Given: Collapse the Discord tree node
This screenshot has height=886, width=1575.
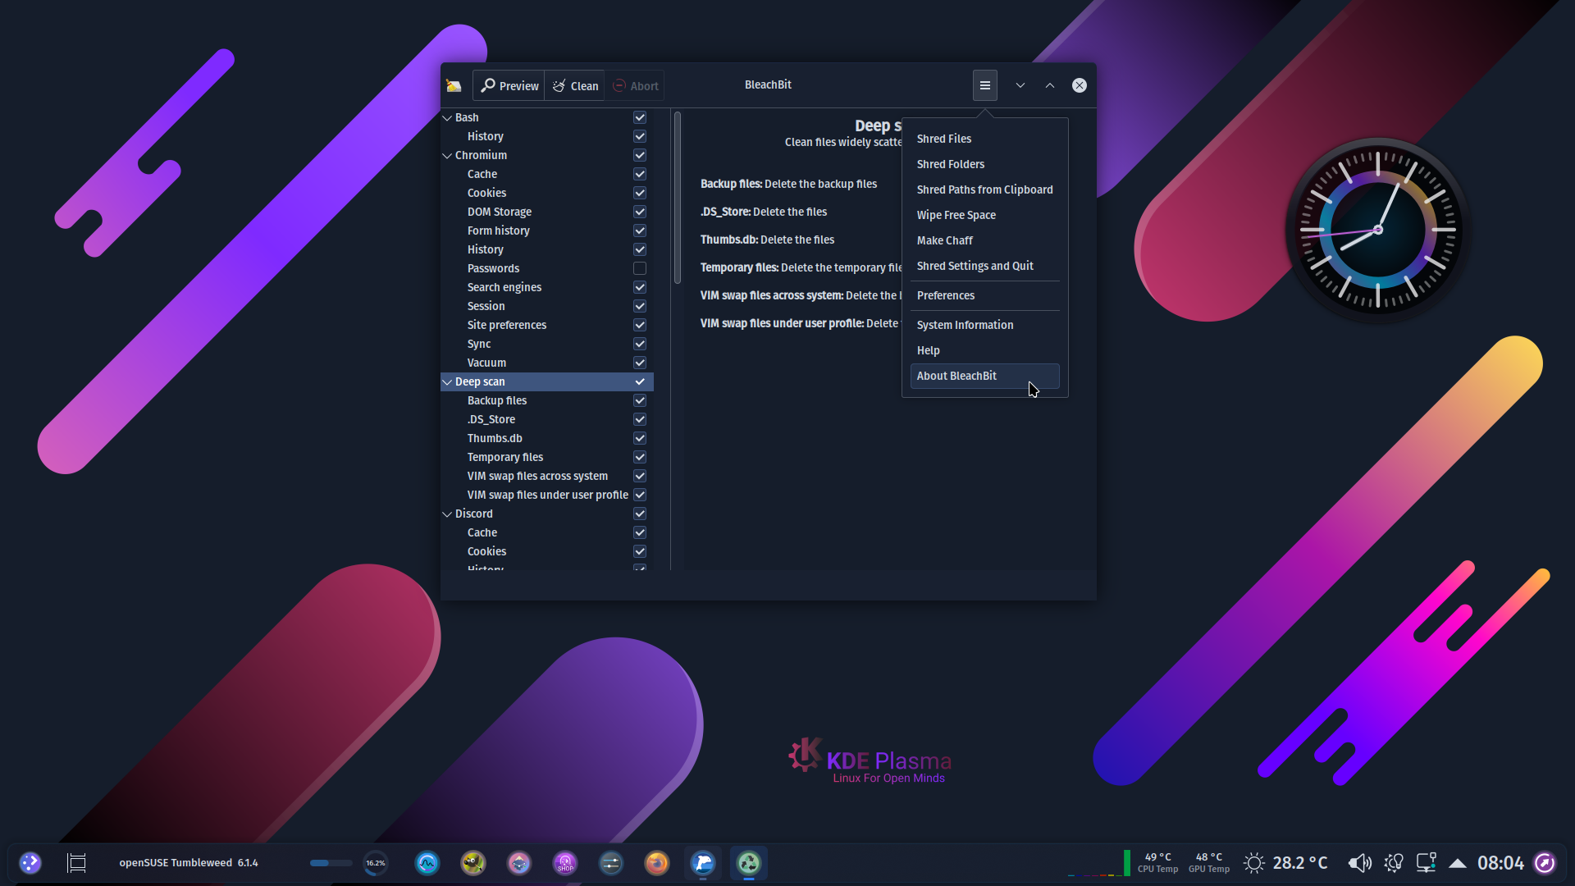Looking at the screenshot, I should pyautogui.click(x=447, y=514).
